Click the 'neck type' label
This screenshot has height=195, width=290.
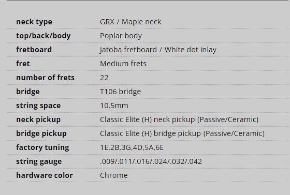coord(34,22)
